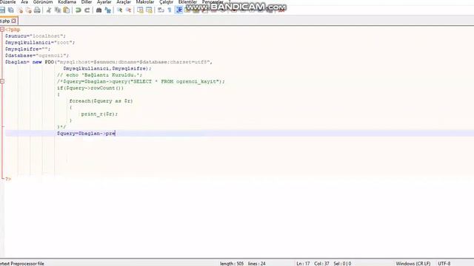Open the Görünüm menu
Screen dimensions: 474x266
point(43,2)
